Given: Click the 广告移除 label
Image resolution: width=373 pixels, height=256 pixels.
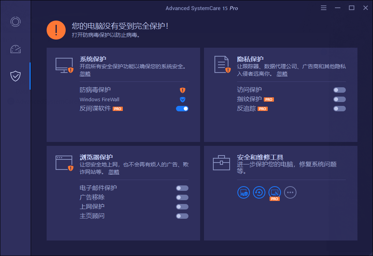Looking at the screenshot, I should click(92, 197).
